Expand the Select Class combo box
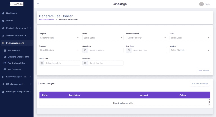Viewport: 216px width, 117px height. [x=190, y=38]
